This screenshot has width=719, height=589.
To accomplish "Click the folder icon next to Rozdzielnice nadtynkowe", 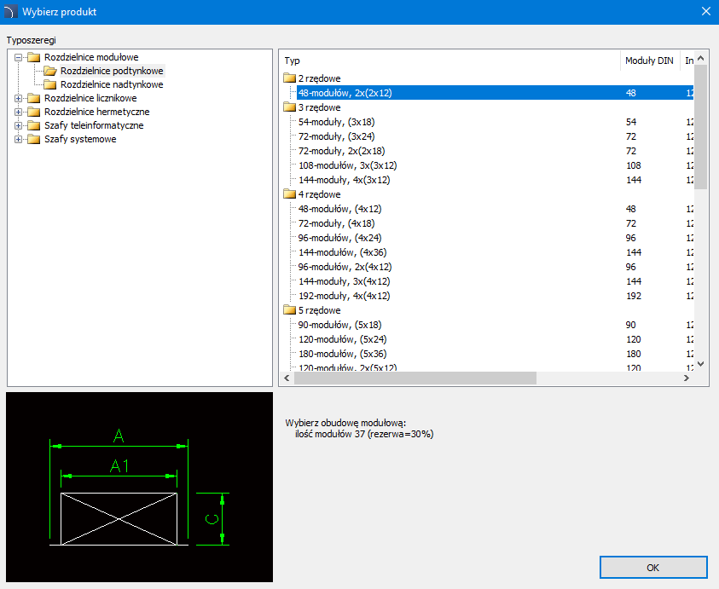I will tap(50, 84).
